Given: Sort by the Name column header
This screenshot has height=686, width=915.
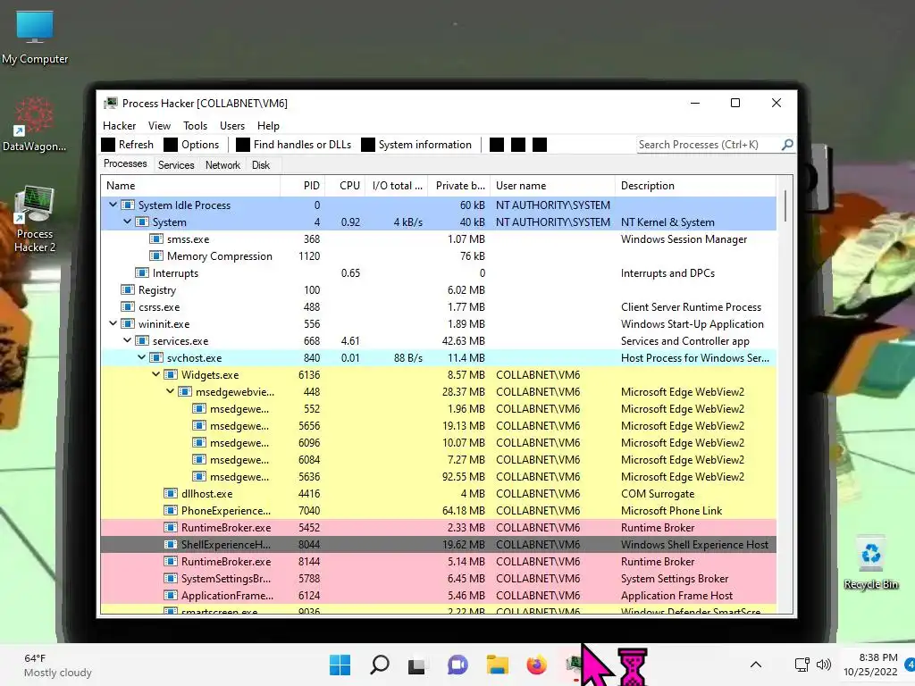Looking at the screenshot, I should point(190,186).
